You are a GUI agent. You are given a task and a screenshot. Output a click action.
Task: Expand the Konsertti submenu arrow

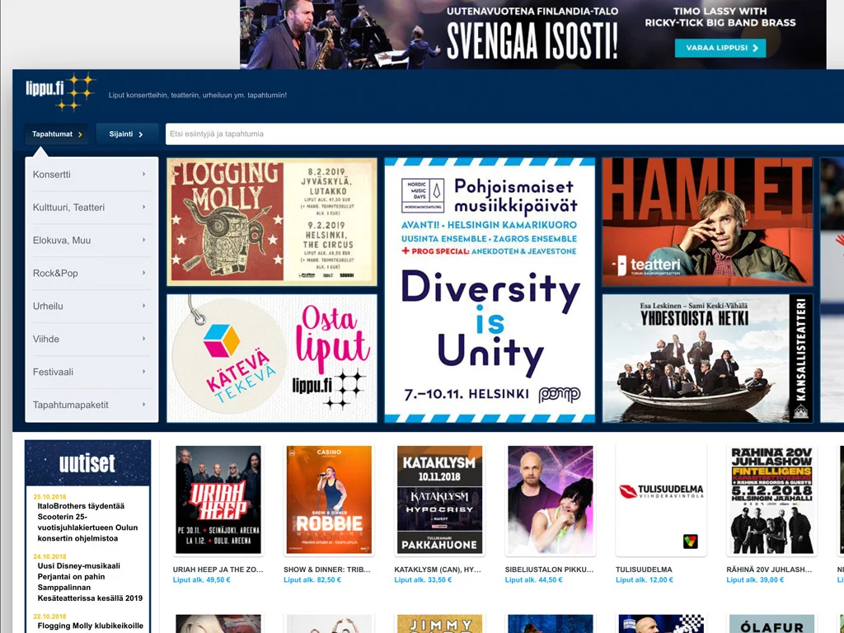[143, 174]
